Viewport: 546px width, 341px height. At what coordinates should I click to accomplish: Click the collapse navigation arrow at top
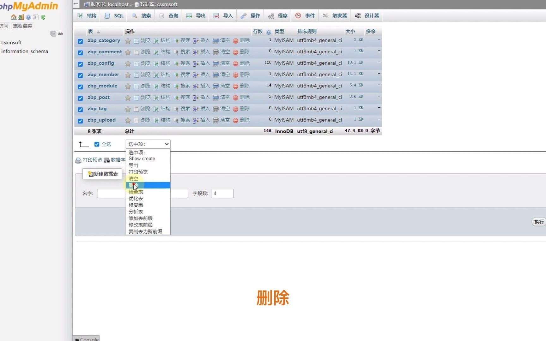coord(76,4)
